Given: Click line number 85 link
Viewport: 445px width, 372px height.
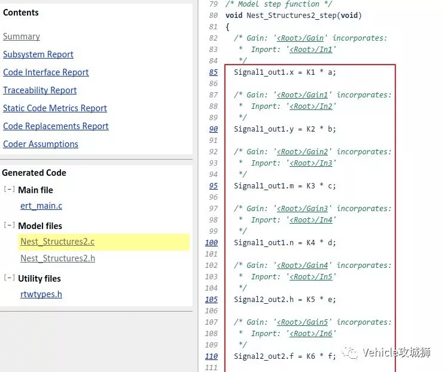Looking at the screenshot, I should pos(214,72).
